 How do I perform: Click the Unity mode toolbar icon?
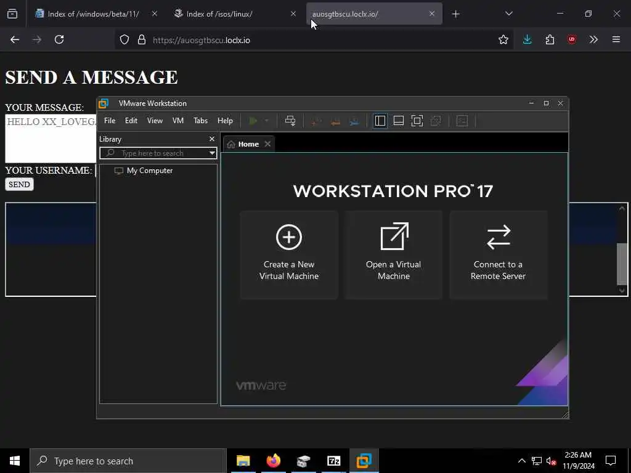pyautogui.click(x=436, y=121)
